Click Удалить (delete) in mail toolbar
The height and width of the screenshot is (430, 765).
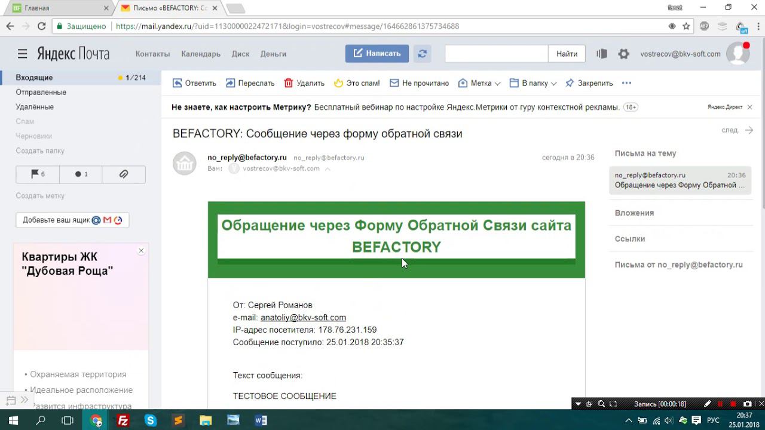(x=304, y=83)
